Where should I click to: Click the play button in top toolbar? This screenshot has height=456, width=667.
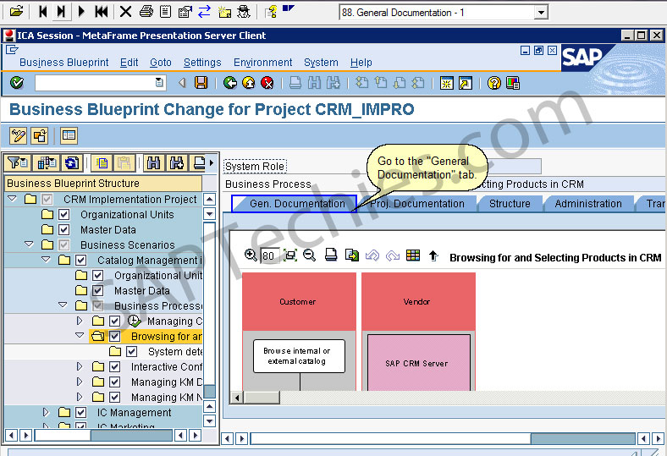(81, 11)
